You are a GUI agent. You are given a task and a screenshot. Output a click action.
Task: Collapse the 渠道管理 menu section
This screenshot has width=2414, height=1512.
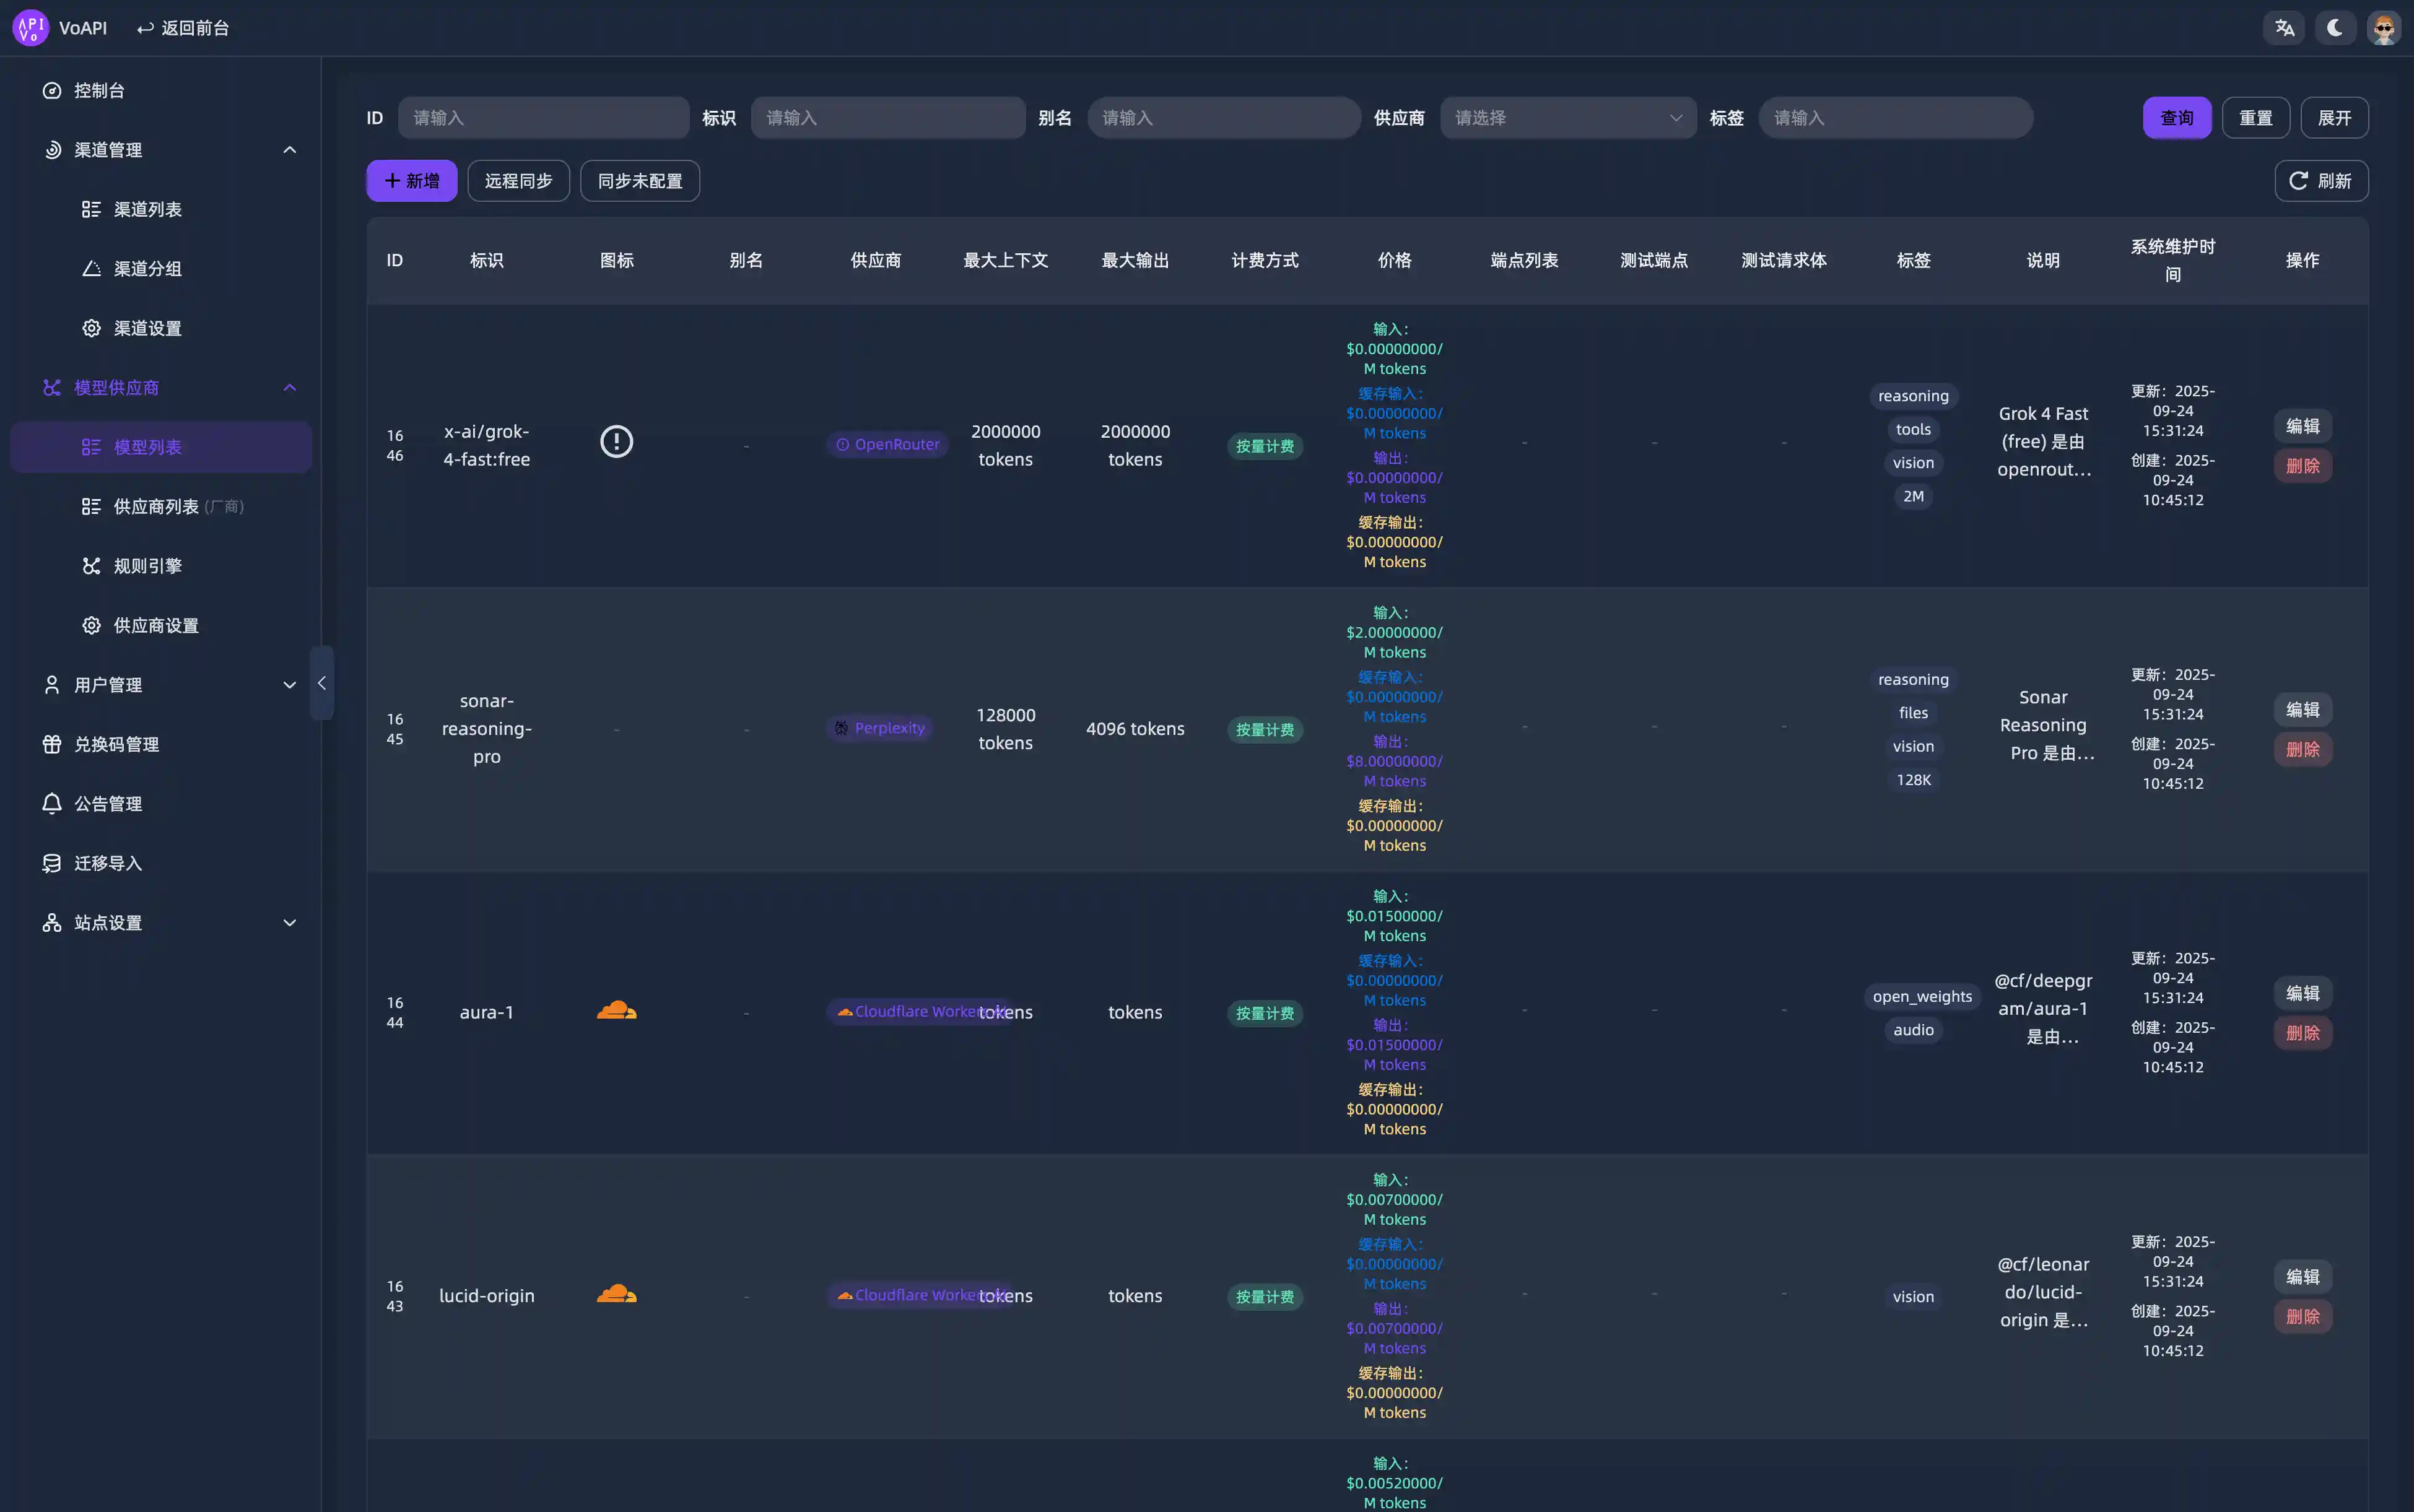[x=289, y=150]
